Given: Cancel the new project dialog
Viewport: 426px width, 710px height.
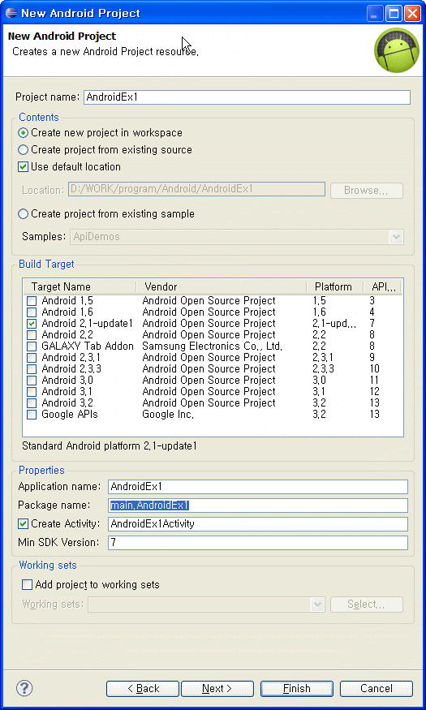Looking at the screenshot, I should click(x=377, y=689).
